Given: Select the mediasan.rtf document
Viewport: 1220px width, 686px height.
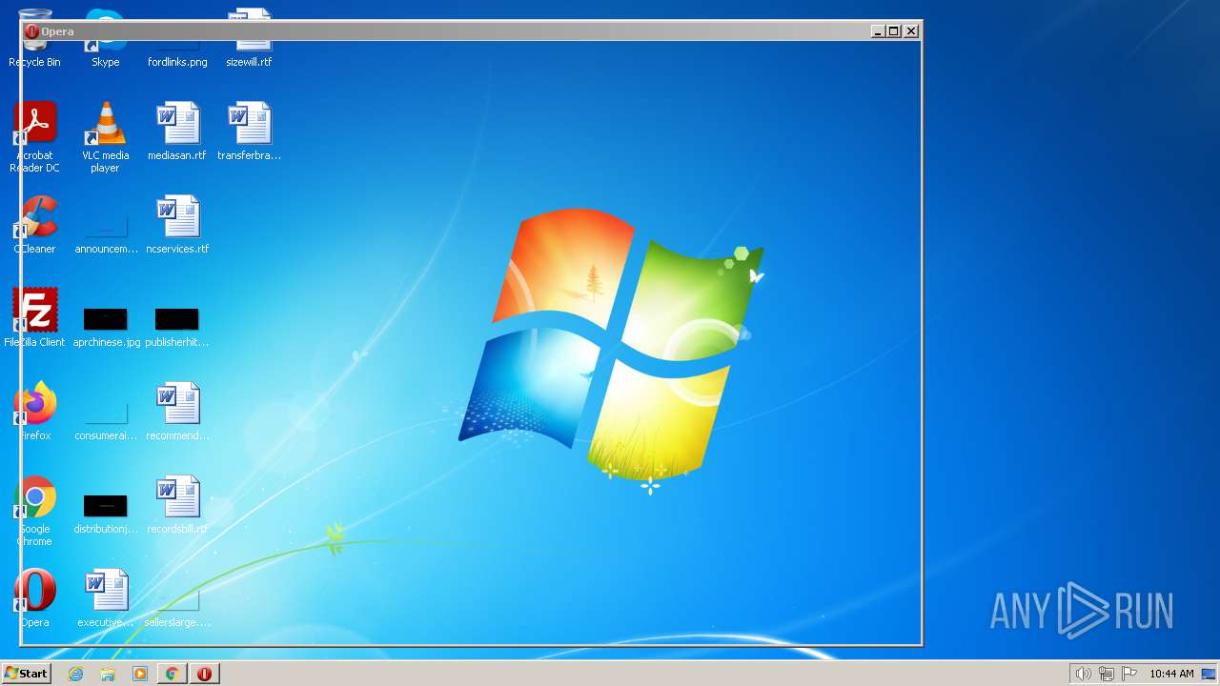Looking at the screenshot, I should (177, 131).
